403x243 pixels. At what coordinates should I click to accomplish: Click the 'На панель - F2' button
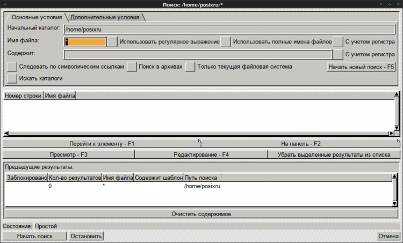tap(300, 144)
